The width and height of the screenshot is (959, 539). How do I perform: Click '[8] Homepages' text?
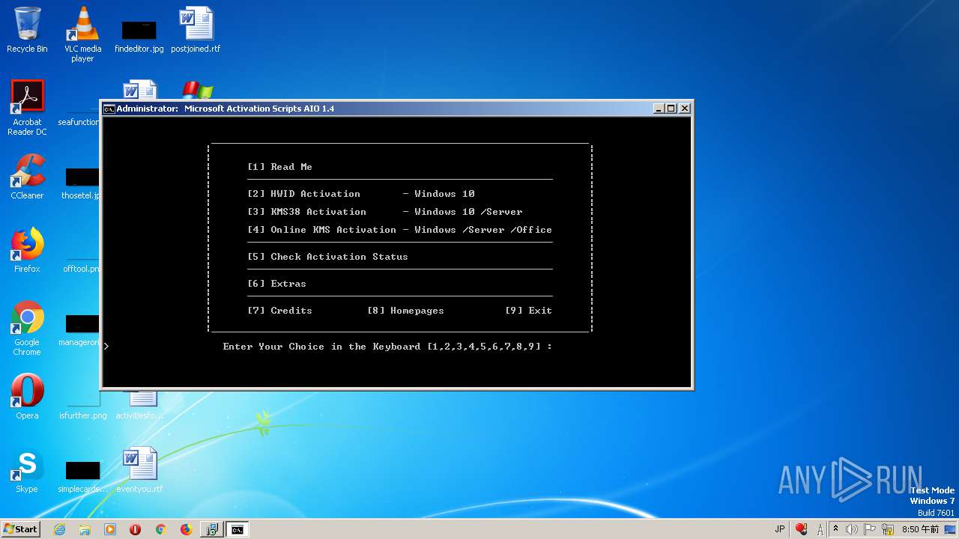click(405, 311)
